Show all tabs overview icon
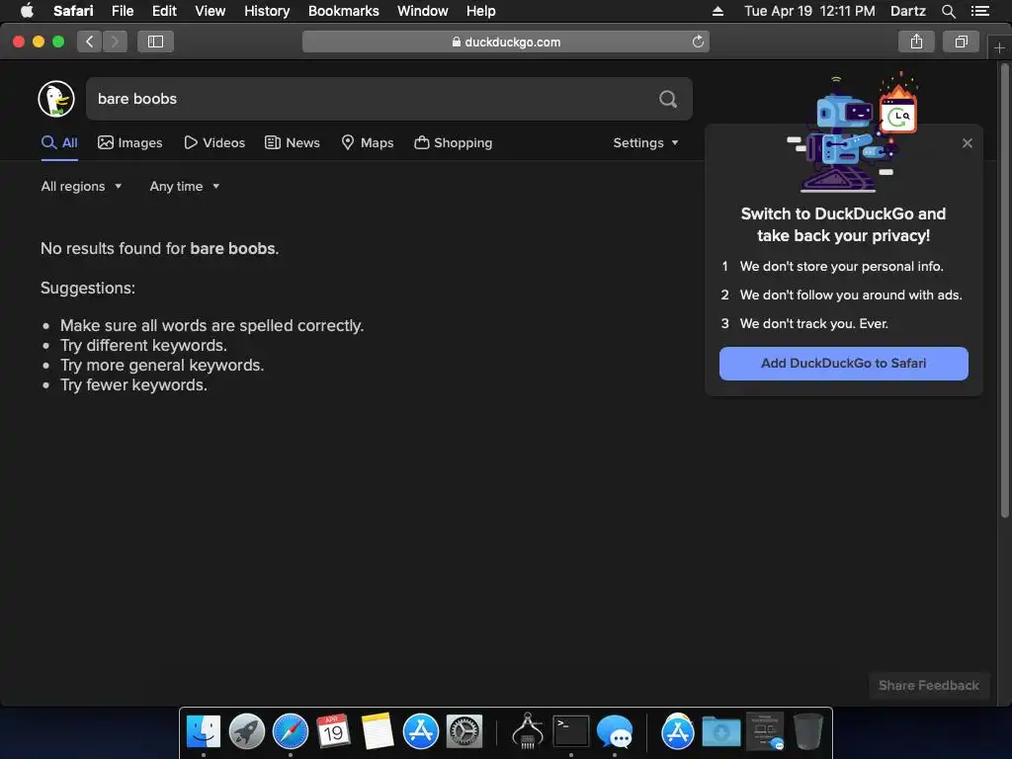1012x759 pixels. click(x=961, y=42)
